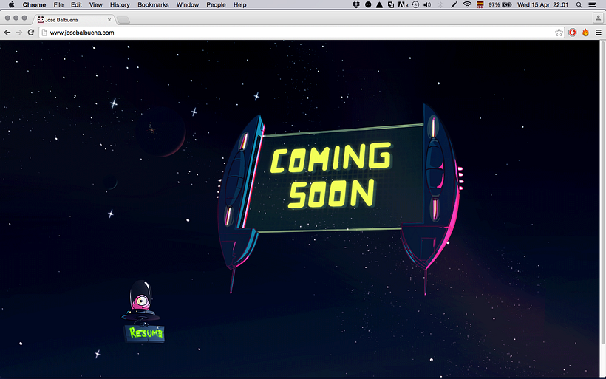Image resolution: width=606 pixels, height=379 pixels.
Task: Click the page icon in address bar
Action: (x=44, y=33)
